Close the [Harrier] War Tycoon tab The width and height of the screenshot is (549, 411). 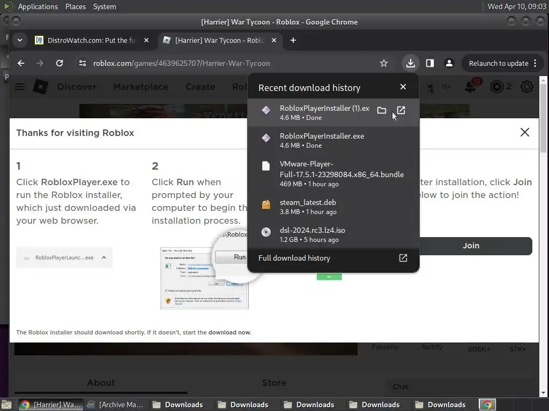pyautogui.click(x=274, y=40)
